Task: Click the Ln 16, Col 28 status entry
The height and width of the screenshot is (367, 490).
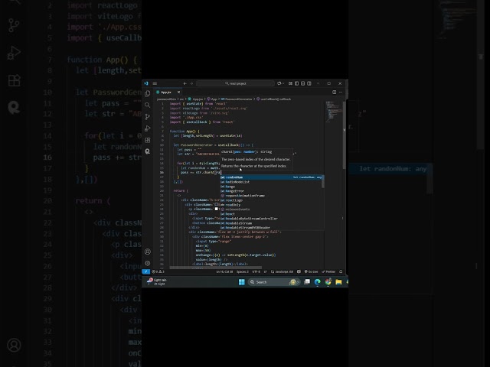Action: [x=224, y=271]
